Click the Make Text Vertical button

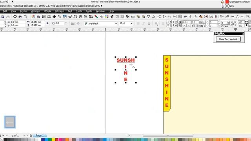tap(228, 39)
